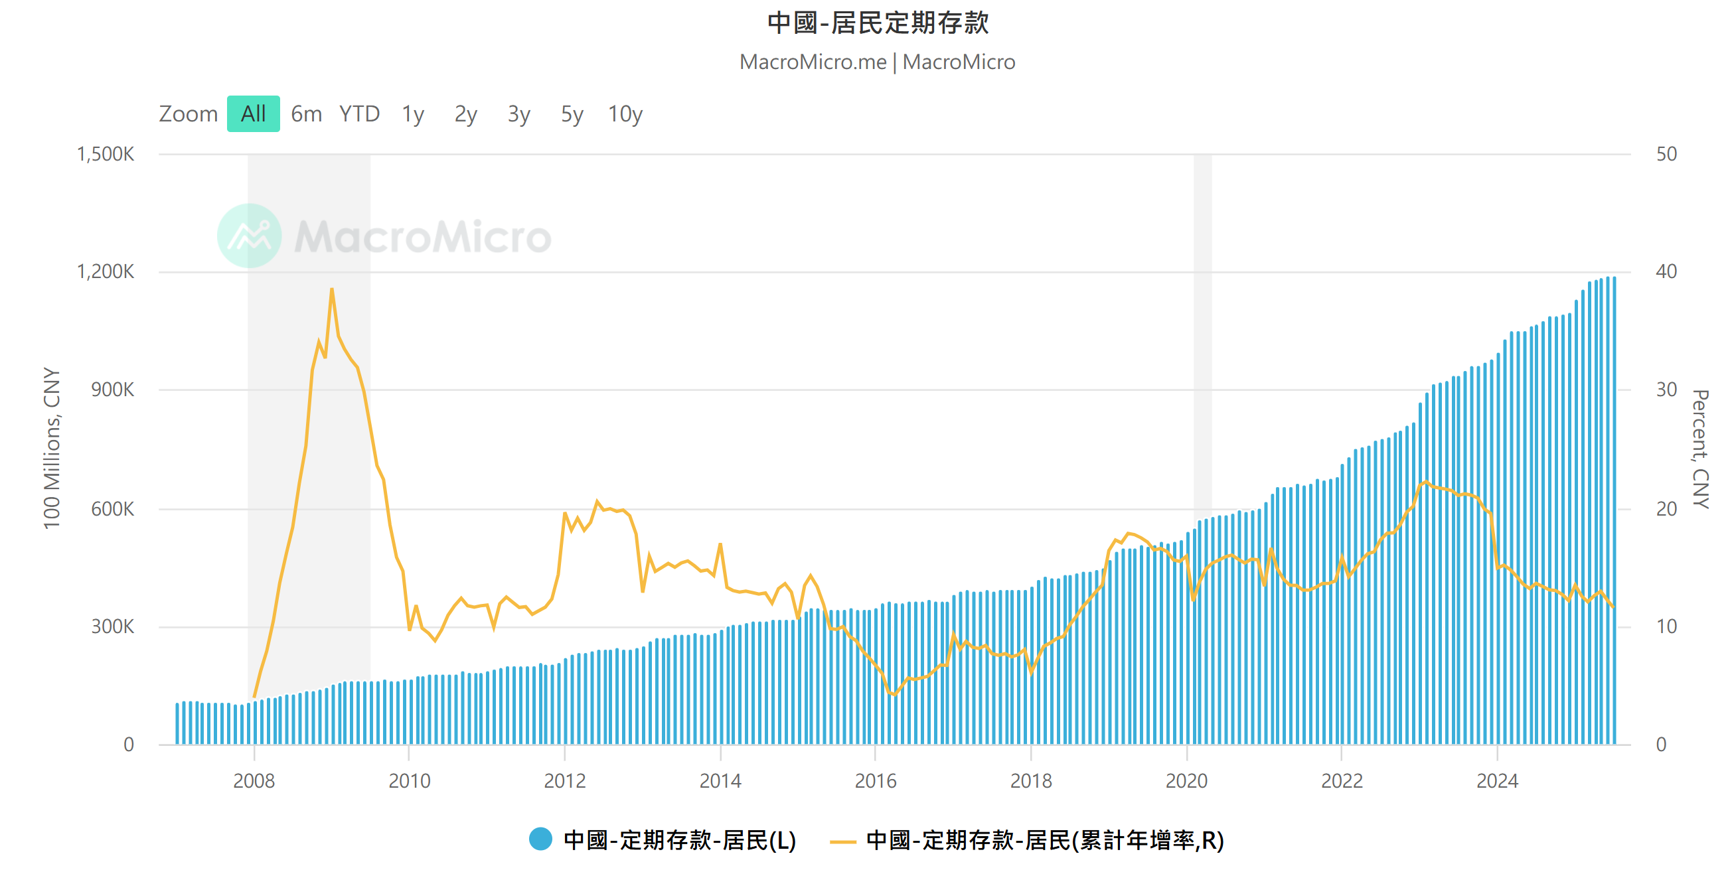Click the chart title 中國-居民定期存款

878,22
